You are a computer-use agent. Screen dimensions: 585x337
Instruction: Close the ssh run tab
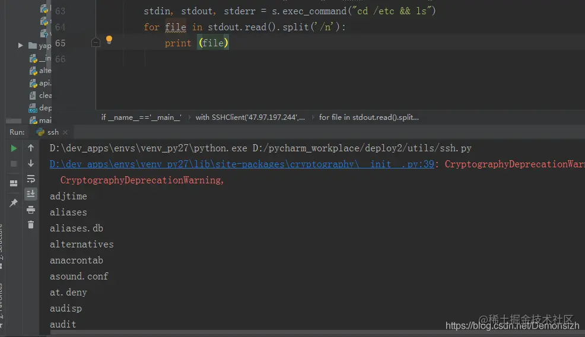(x=65, y=132)
